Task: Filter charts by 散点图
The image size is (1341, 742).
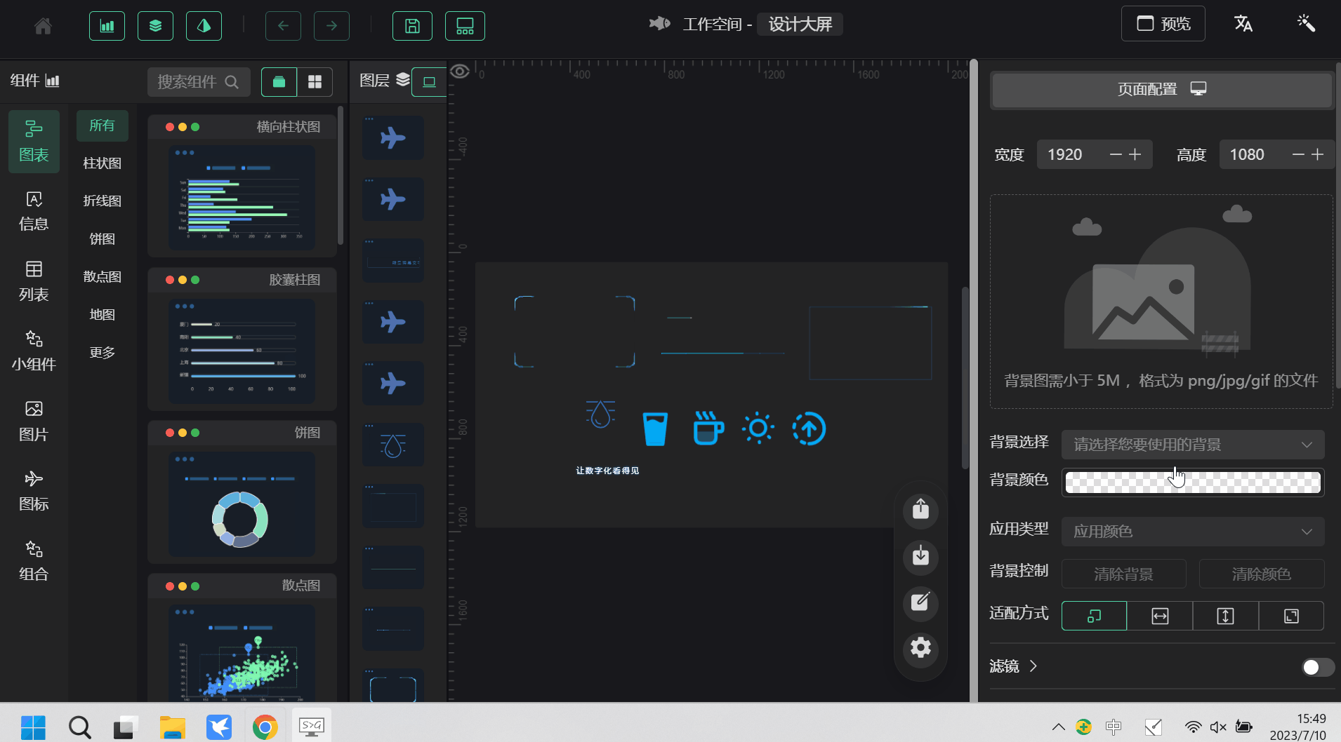Action: pos(102,277)
